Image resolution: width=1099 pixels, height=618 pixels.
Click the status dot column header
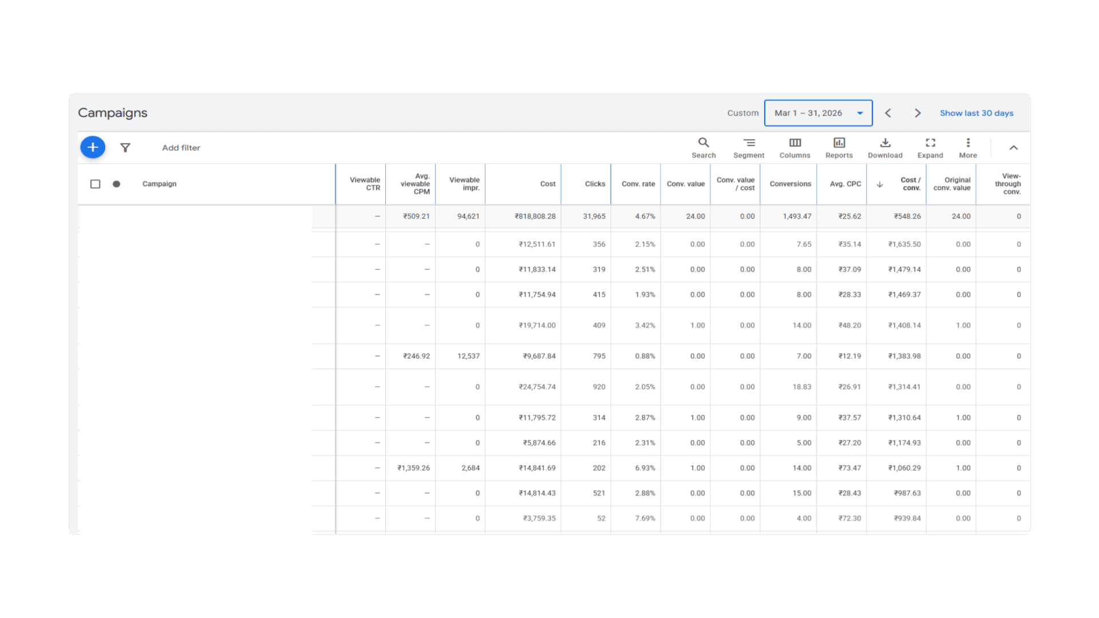[x=116, y=184]
